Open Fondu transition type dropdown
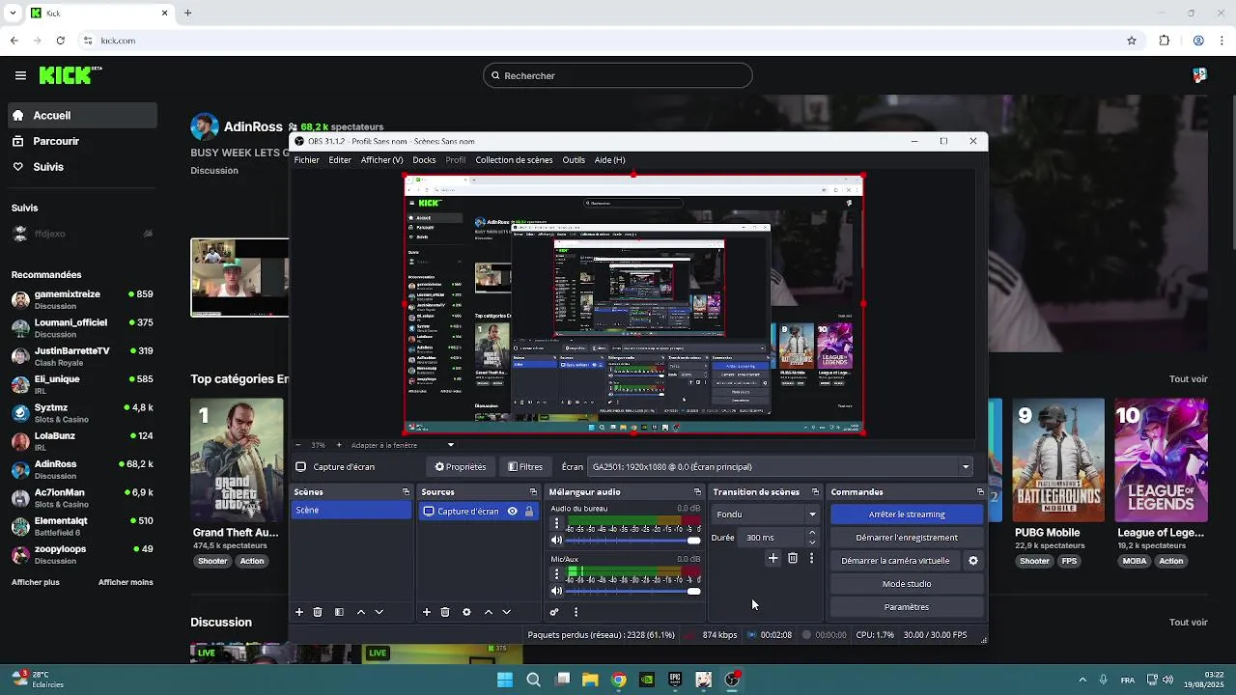 point(767,514)
